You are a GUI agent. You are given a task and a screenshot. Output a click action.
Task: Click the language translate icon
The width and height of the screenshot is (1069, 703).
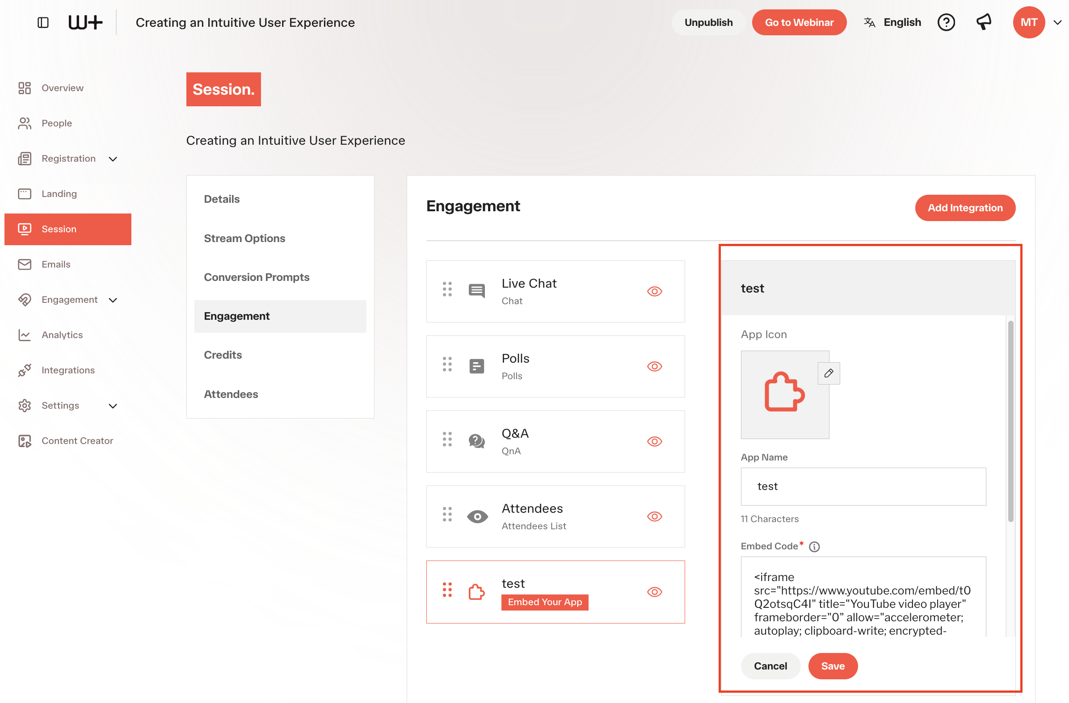(x=869, y=22)
